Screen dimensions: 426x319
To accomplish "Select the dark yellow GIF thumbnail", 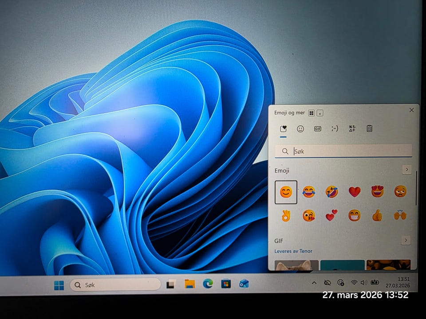I will [x=389, y=265].
